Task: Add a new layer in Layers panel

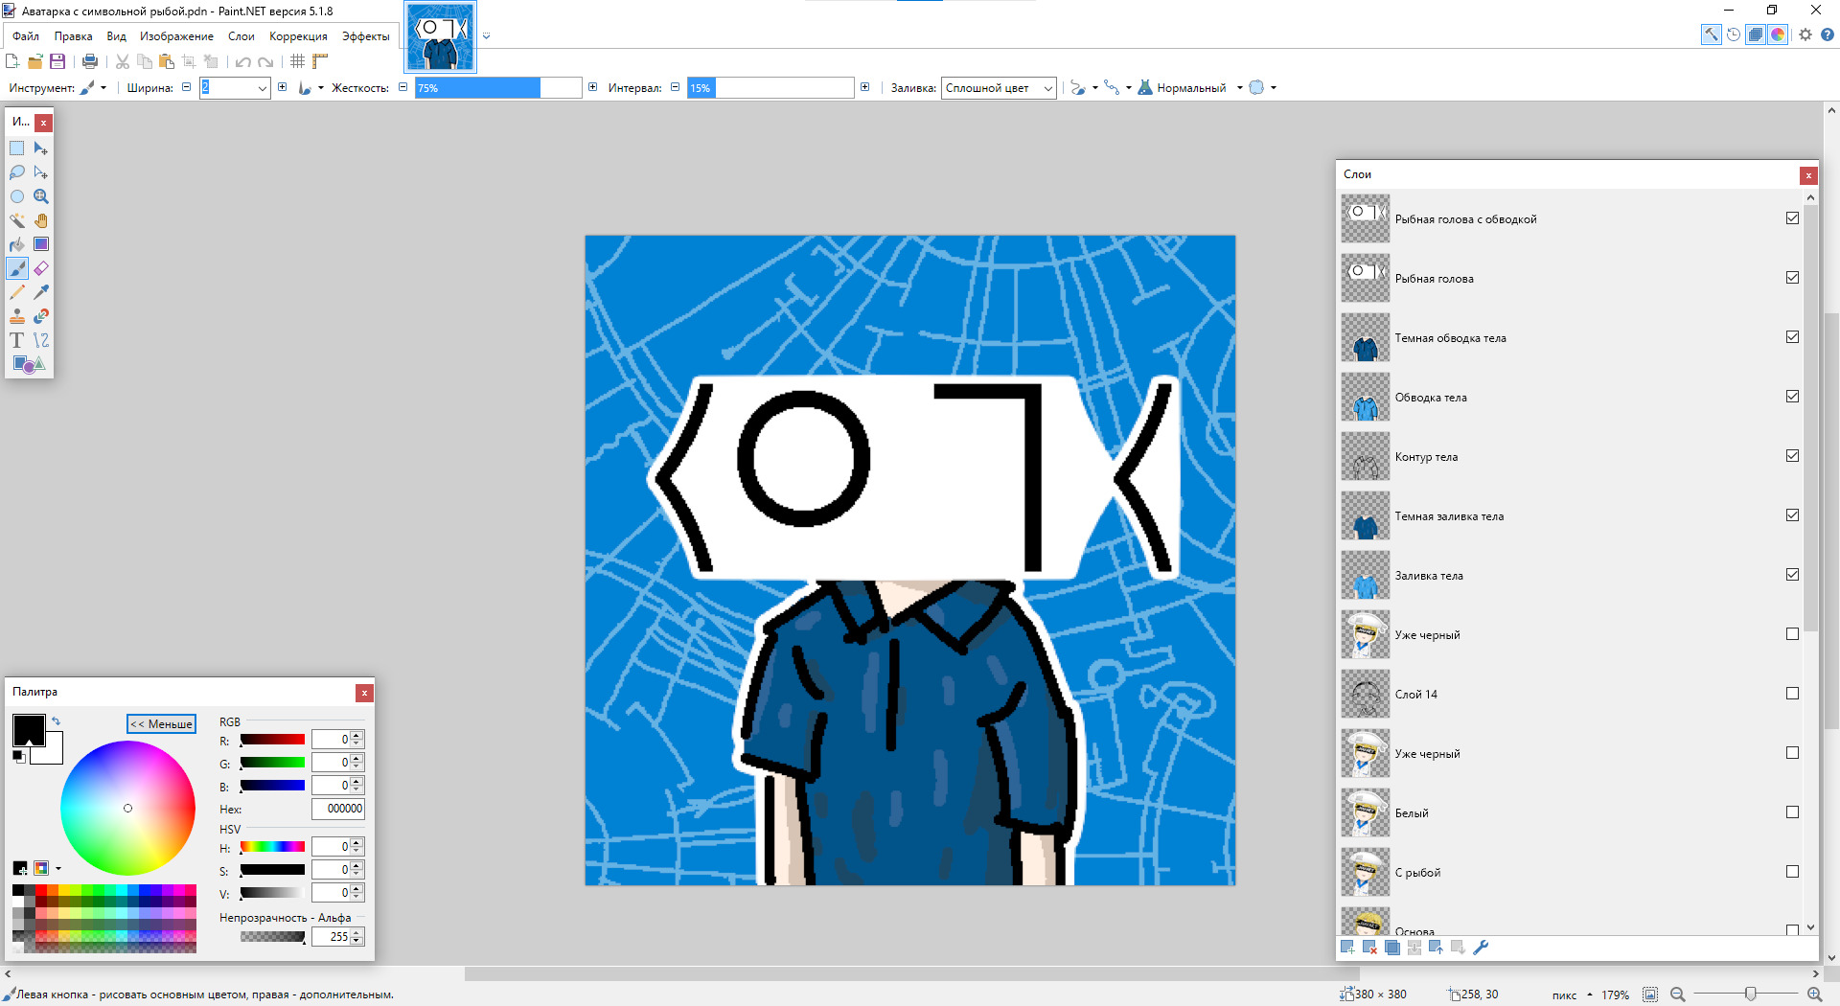Action: click(1347, 948)
